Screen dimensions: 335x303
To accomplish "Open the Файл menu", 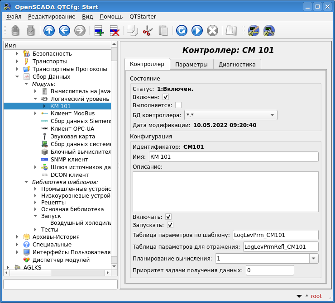I will 14,17.
